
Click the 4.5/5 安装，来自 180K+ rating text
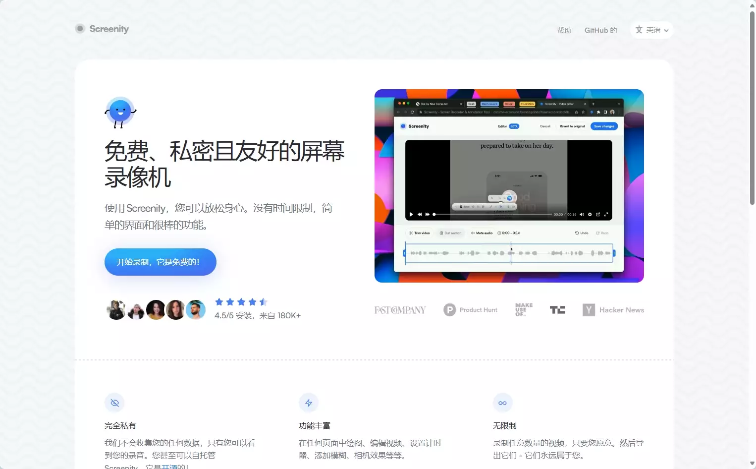[258, 315]
